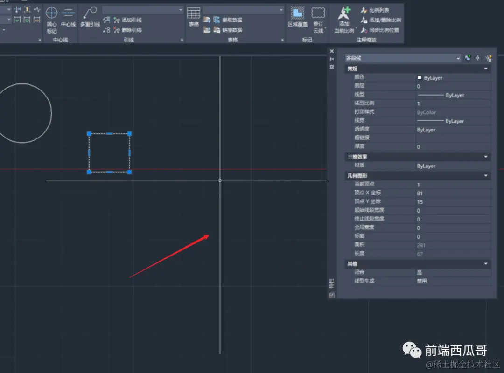
Task: Click the break dimension icon in toolbar
Action: pos(18,10)
